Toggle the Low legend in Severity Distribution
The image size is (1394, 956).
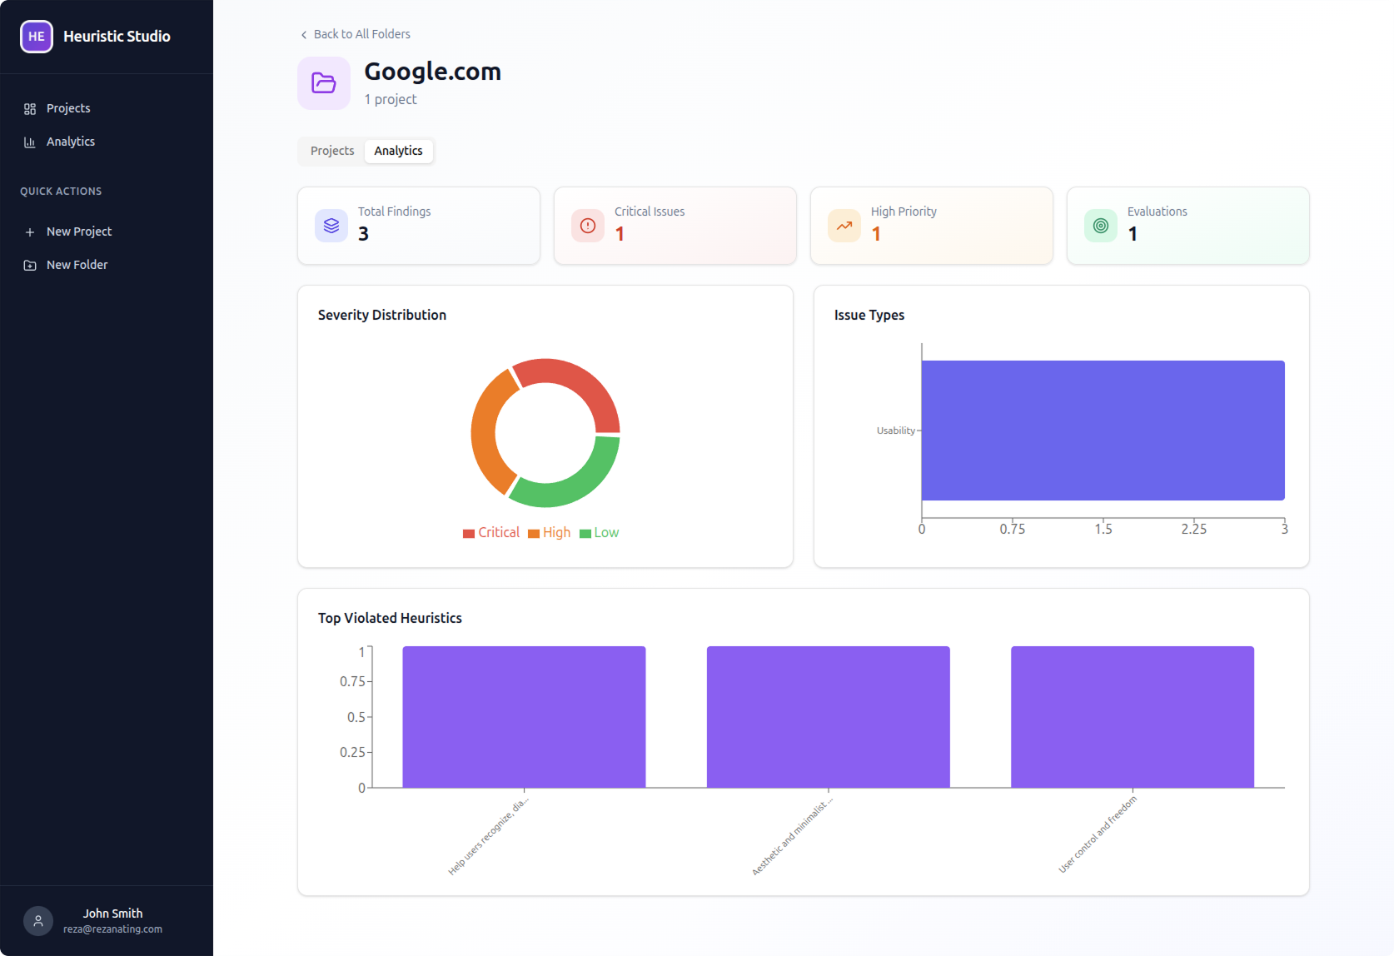click(599, 532)
